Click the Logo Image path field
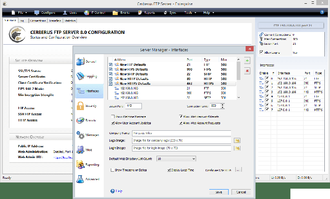Viewport: 330px width, 199px height. click(x=181, y=141)
